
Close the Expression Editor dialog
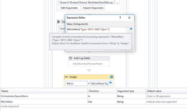pyautogui.click(x=129, y=18)
